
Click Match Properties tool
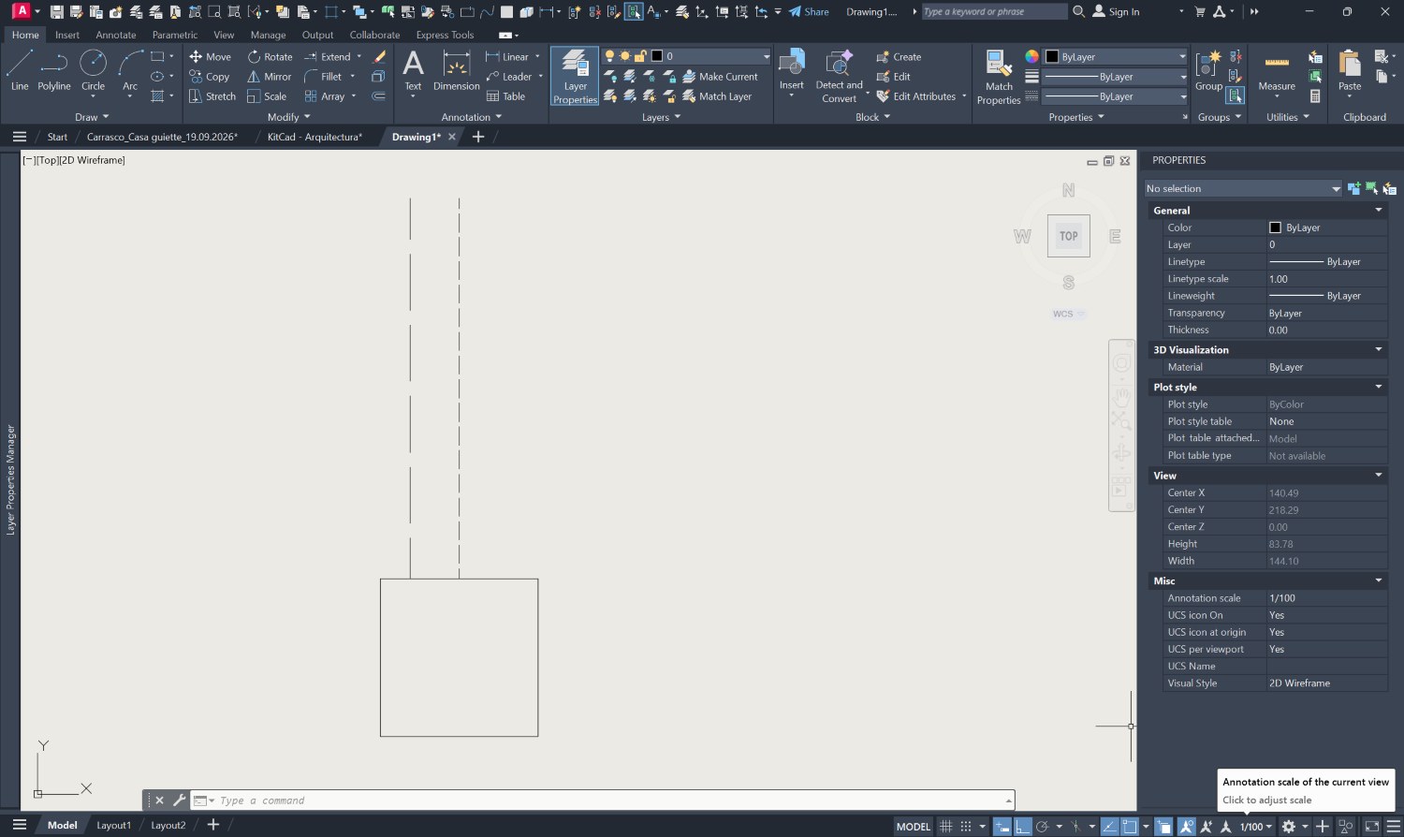pos(999,77)
